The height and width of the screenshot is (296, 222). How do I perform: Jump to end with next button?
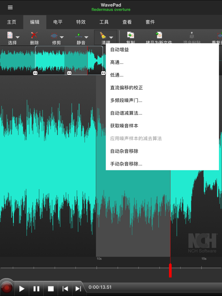(x=78, y=289)
